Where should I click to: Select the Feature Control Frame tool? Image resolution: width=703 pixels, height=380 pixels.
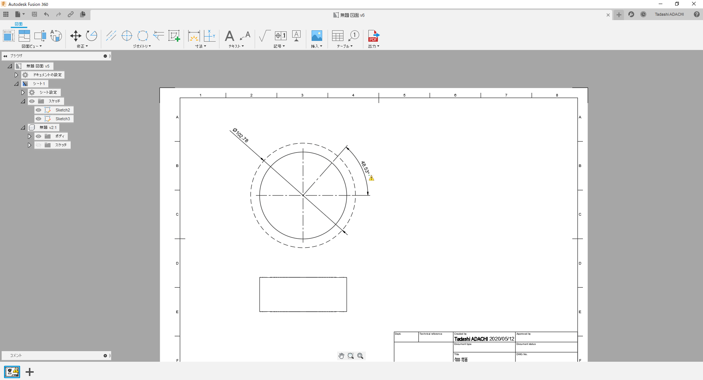point(280,36)
